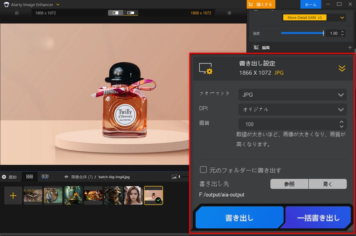Open the app title dropdown arrow
Image resolution: width=356 pixels, height=236 pixels.
58,4
